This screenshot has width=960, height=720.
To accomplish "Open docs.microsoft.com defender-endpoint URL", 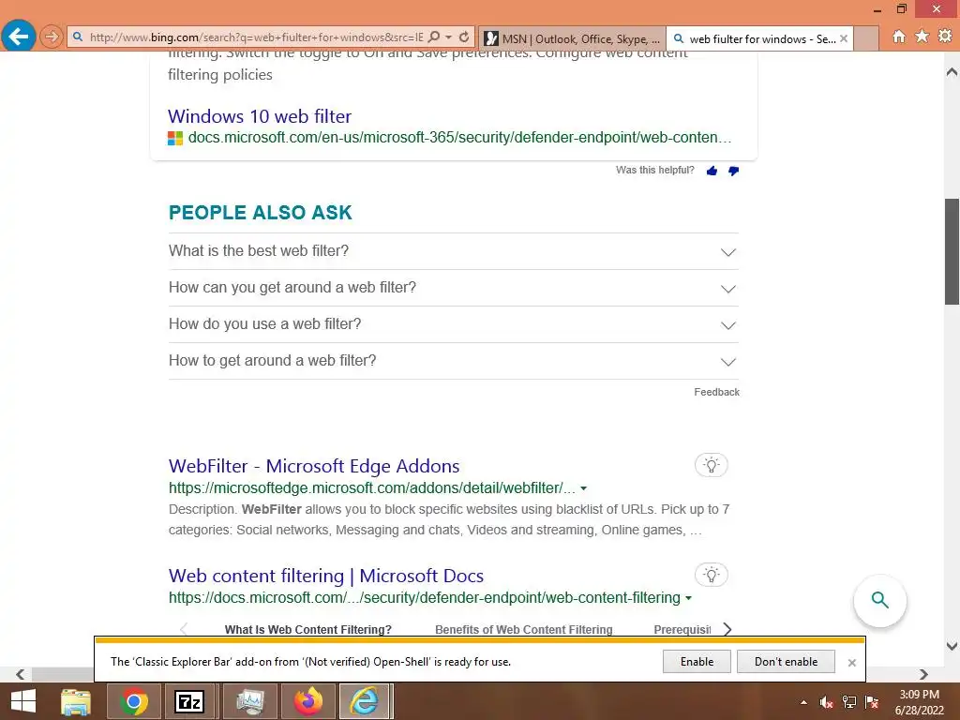I will pyautogui.click(x=459, y=137).
